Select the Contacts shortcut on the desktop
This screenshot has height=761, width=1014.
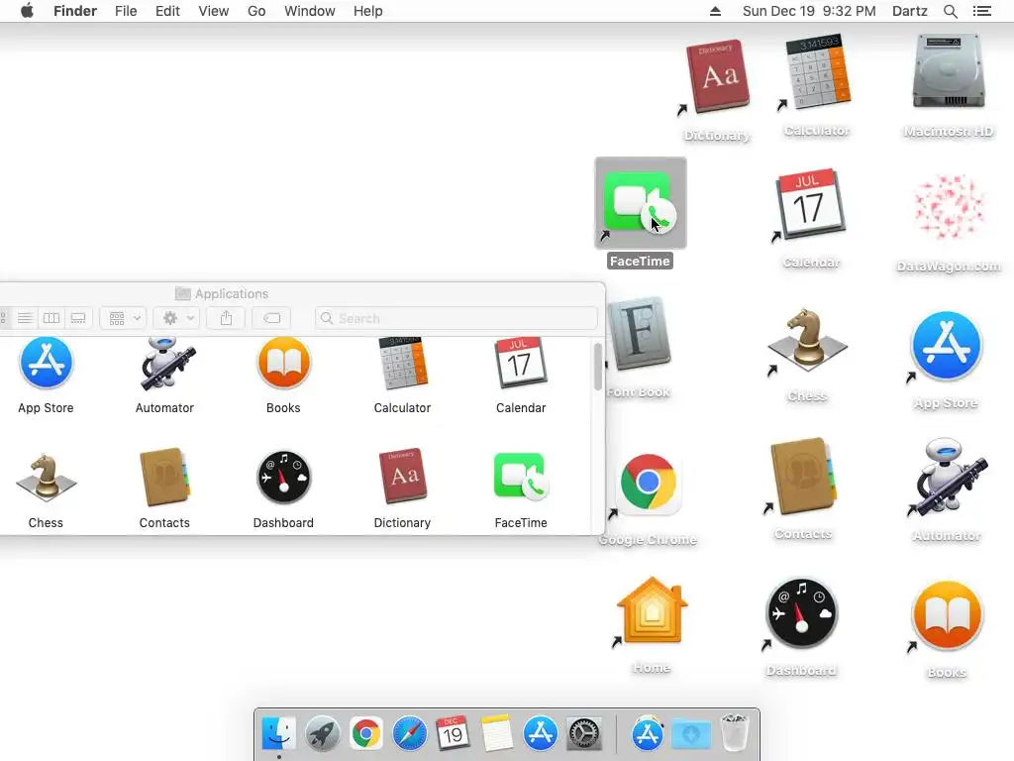coord(803,477)
